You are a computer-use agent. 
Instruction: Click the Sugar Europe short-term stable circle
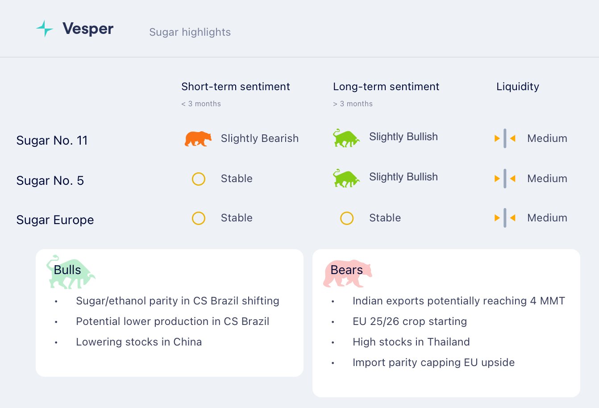(199, 218)
